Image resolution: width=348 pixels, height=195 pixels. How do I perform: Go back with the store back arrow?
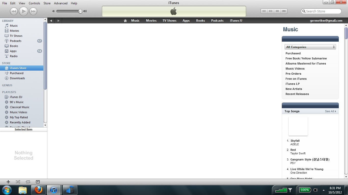click(x=51, y=21)
